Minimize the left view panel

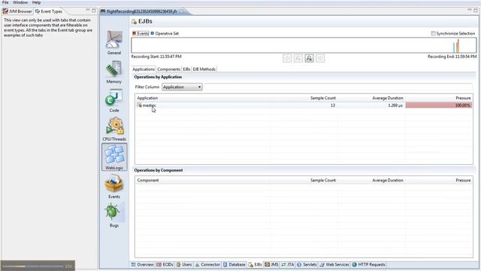(88, 10)
